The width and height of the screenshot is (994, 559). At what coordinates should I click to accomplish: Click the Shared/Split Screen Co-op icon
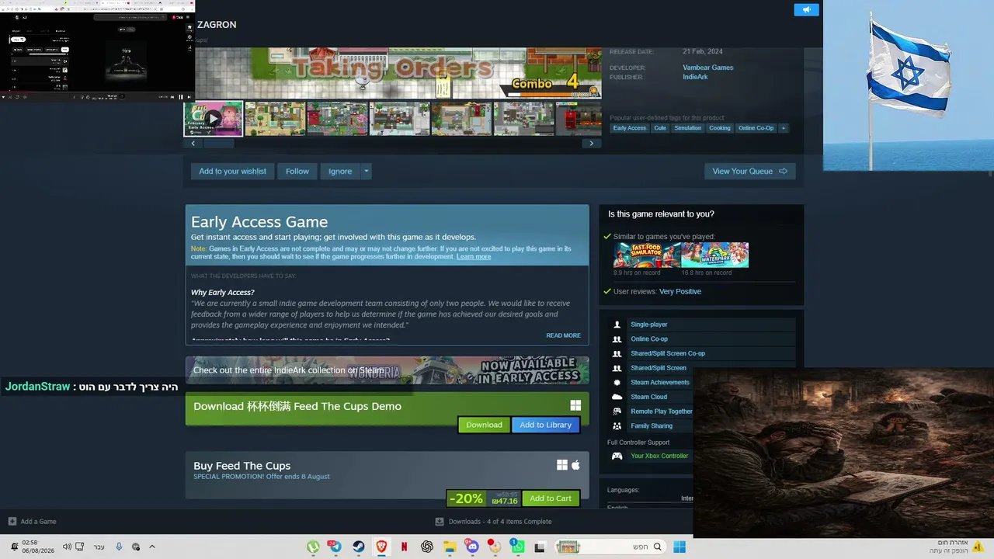pyautogui.click(x=617, y=354)
